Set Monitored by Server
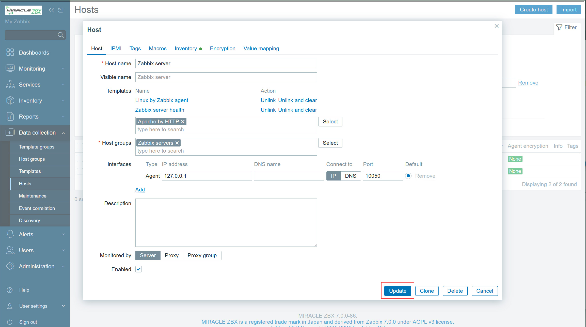The image size is (586, 327). pyautogui.click(x=148, y=255)
